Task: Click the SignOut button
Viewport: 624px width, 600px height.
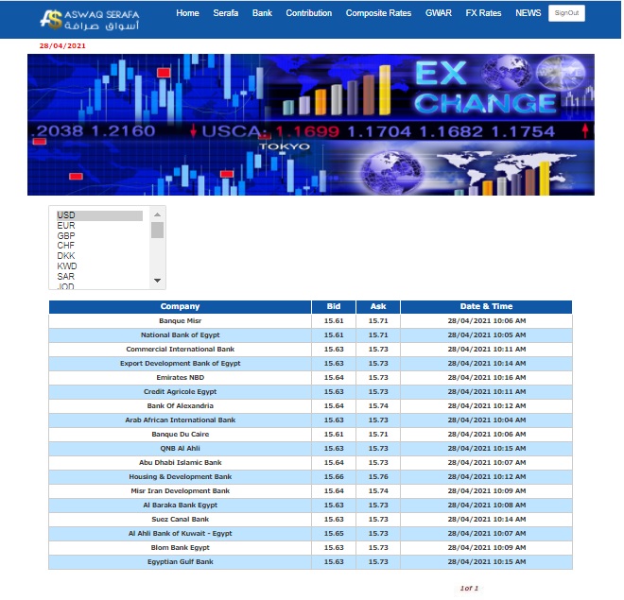Action: point(566,13)
